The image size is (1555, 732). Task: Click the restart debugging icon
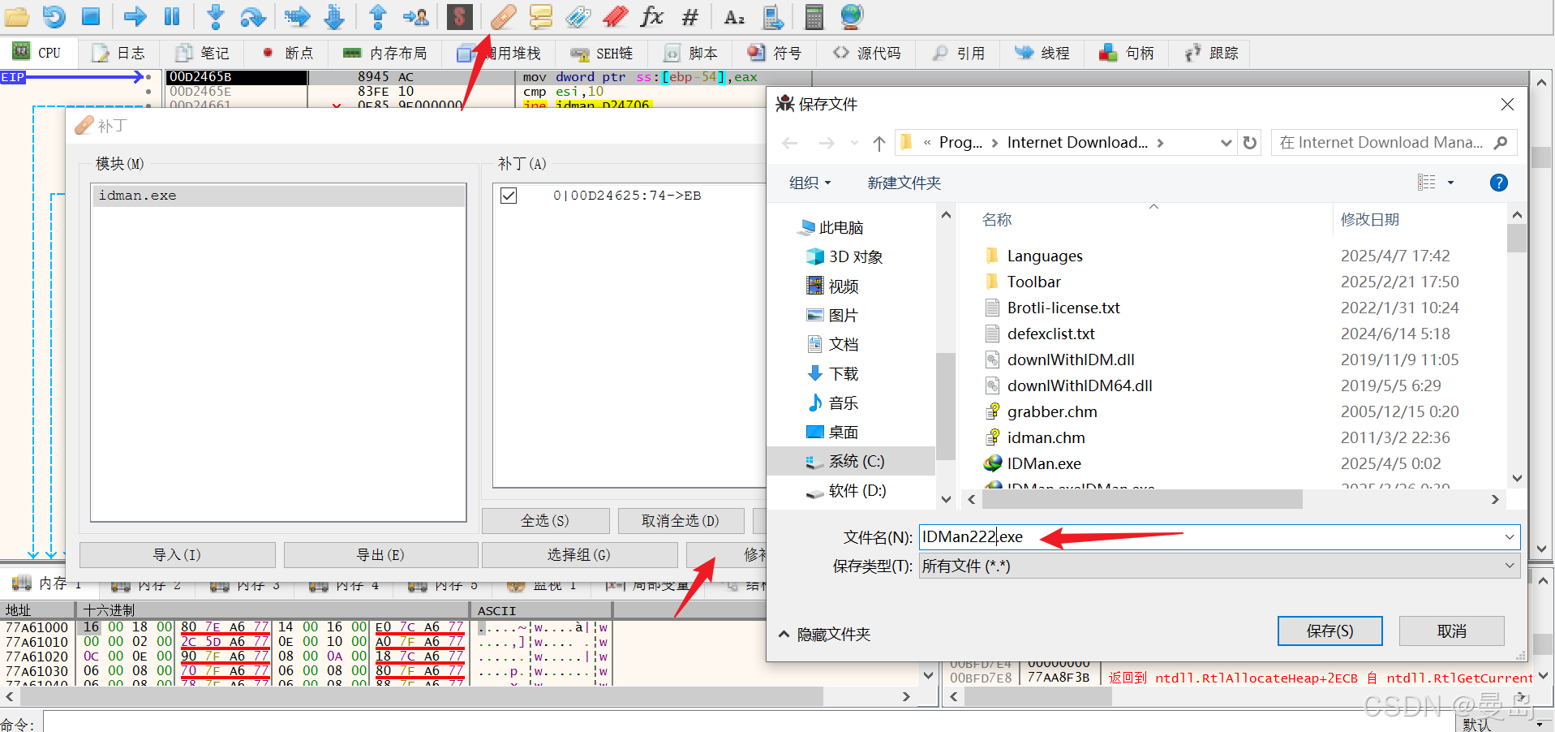[54, 15]
